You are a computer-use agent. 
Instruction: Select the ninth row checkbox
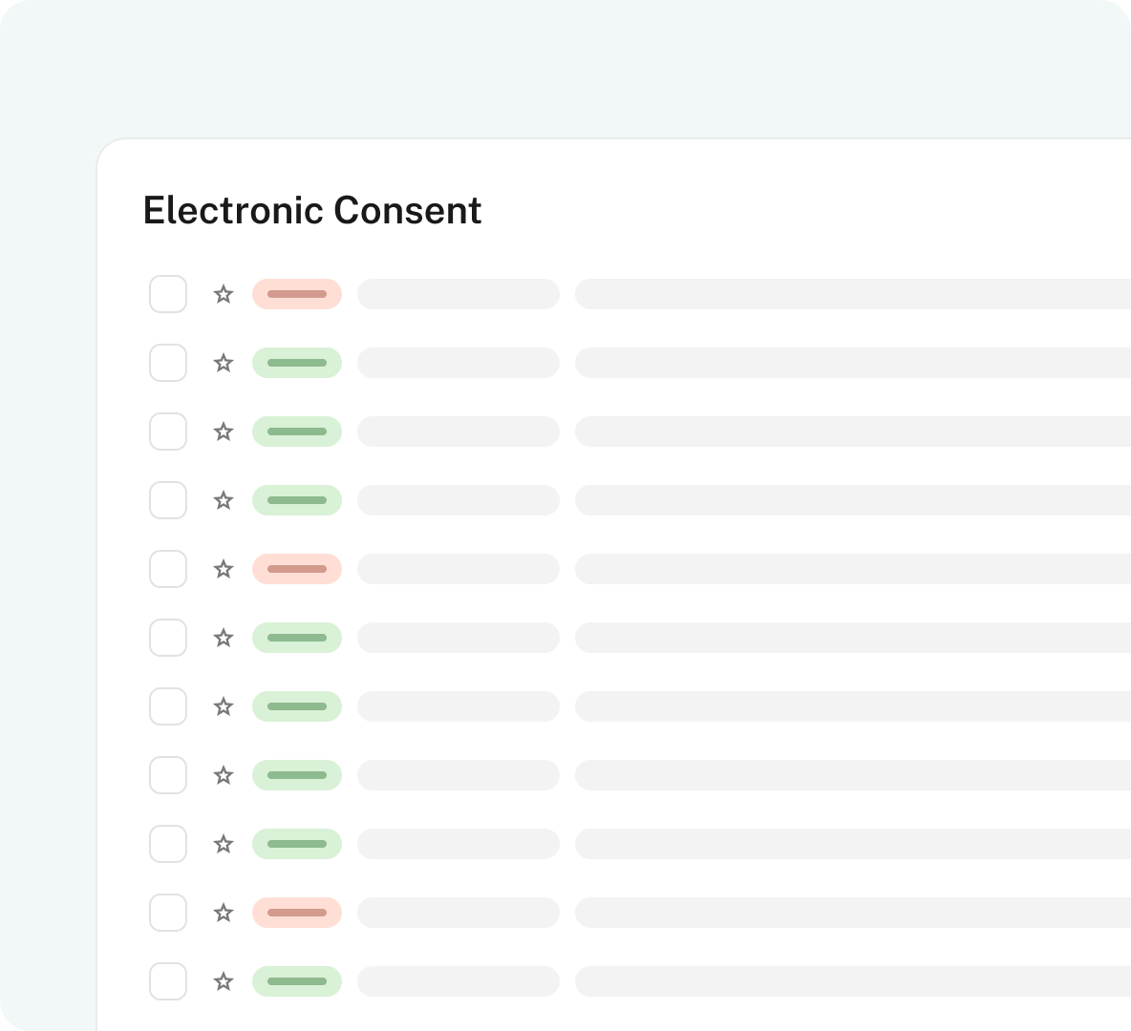click(168, 844)
